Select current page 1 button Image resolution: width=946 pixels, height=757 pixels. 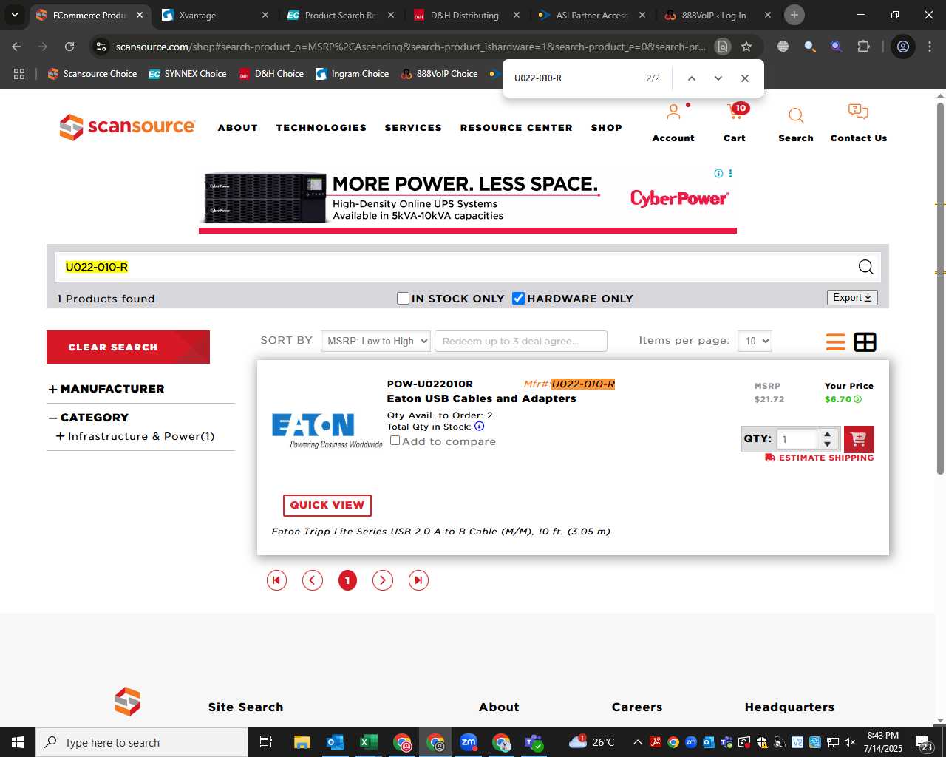coord(347,580)
